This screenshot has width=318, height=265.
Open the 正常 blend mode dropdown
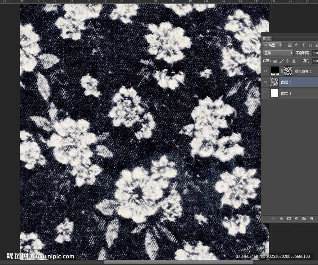pyautogui.click(x=278, y=53)
